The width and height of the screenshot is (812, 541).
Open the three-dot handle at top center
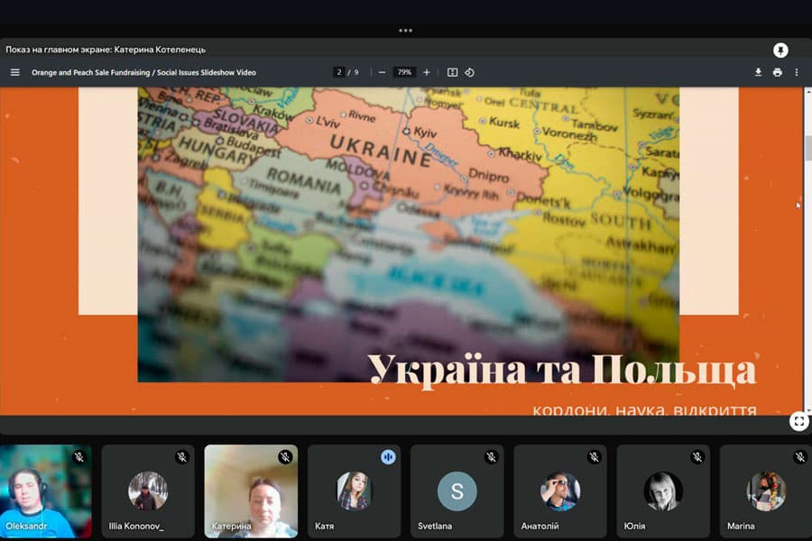(x=405, y=31)
